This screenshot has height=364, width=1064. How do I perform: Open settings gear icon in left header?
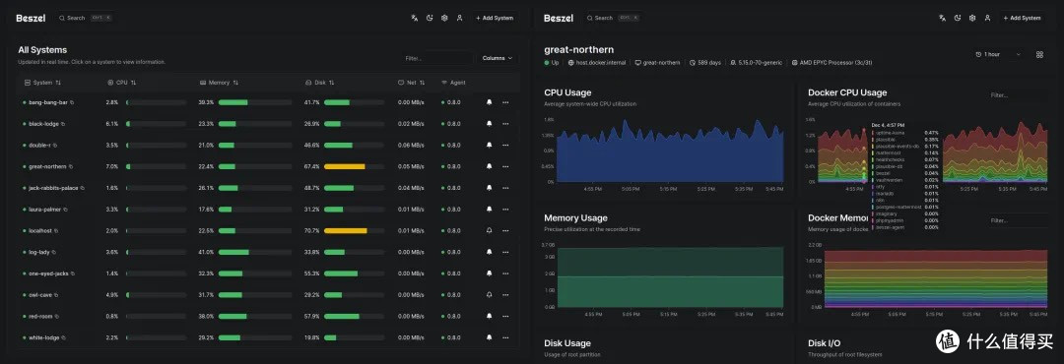point(444,19)
